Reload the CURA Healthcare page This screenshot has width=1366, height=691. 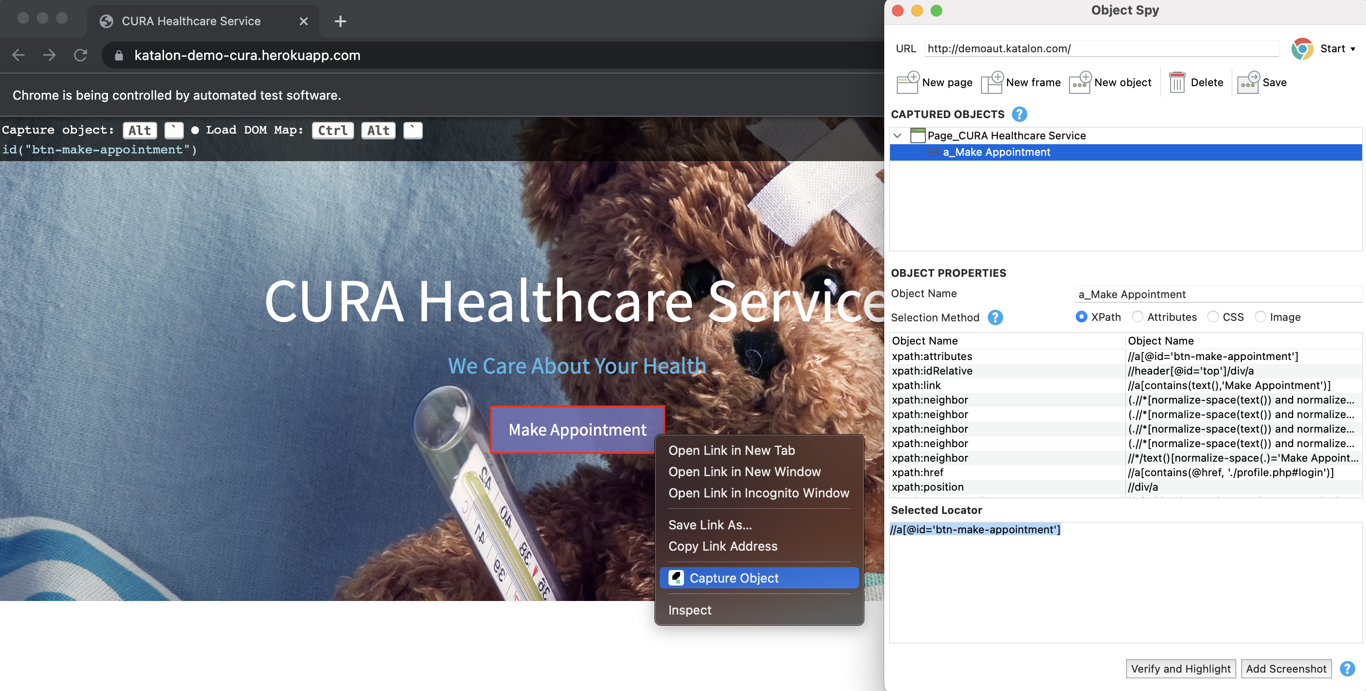(80, 55)
